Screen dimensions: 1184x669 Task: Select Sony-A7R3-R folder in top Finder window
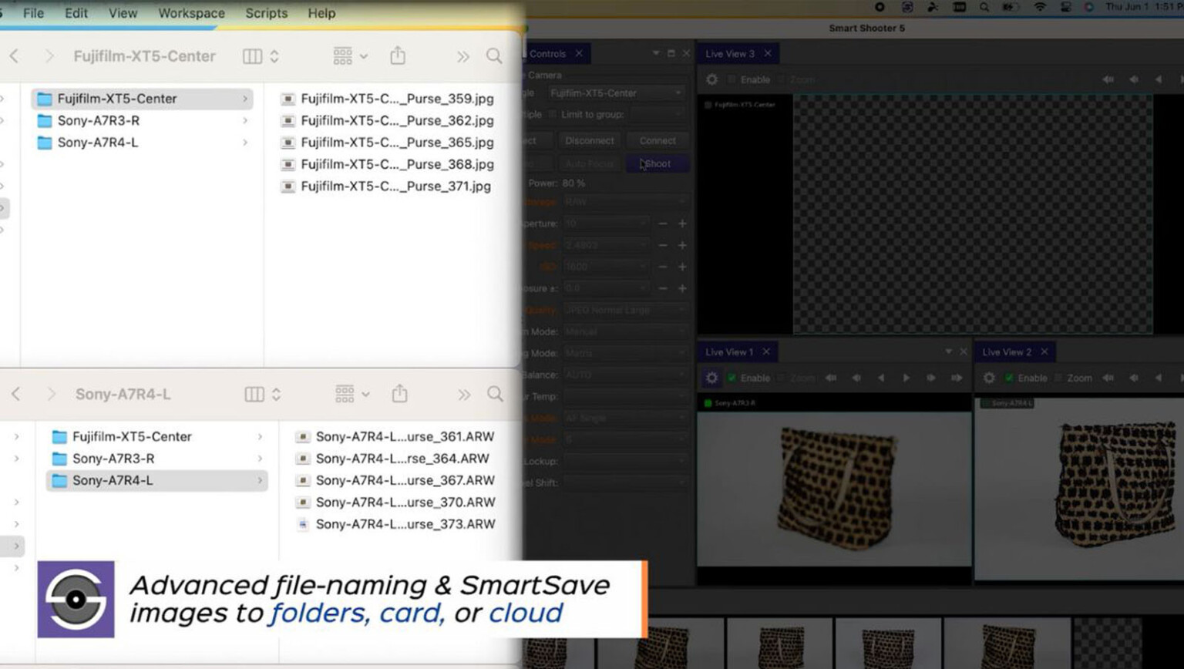pos(141,120)
